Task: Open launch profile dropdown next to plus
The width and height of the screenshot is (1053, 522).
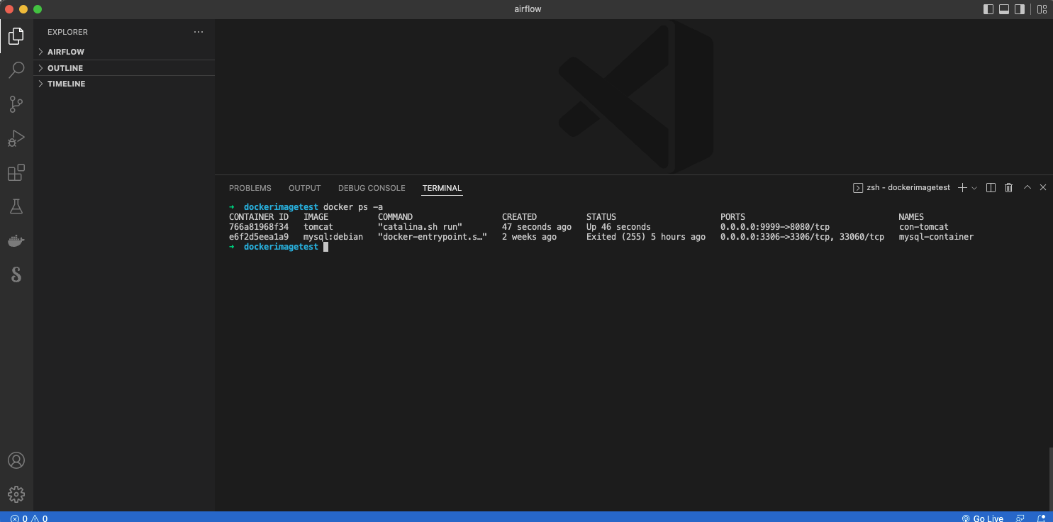Action: [974, 188]
